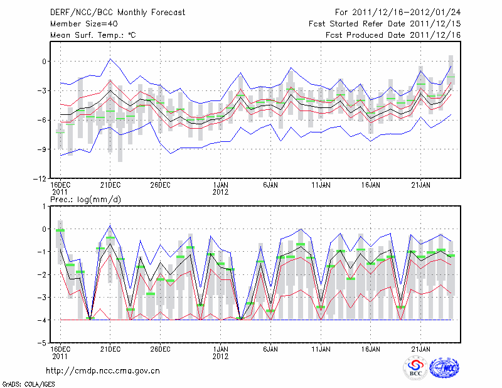Screen dimensions: 502x388
Task: Click the BCC logo icon
Action: pos(415,369)
